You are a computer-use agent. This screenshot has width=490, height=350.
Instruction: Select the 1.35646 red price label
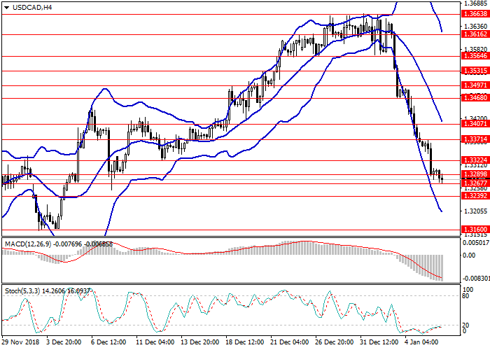tap(474, 55)
